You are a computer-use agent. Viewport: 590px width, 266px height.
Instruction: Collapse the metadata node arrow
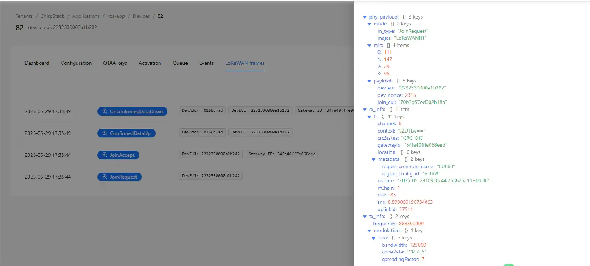(x=373, y=159)
